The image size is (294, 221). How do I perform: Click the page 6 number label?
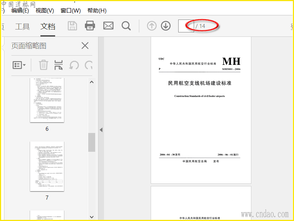tap(47, 129)
